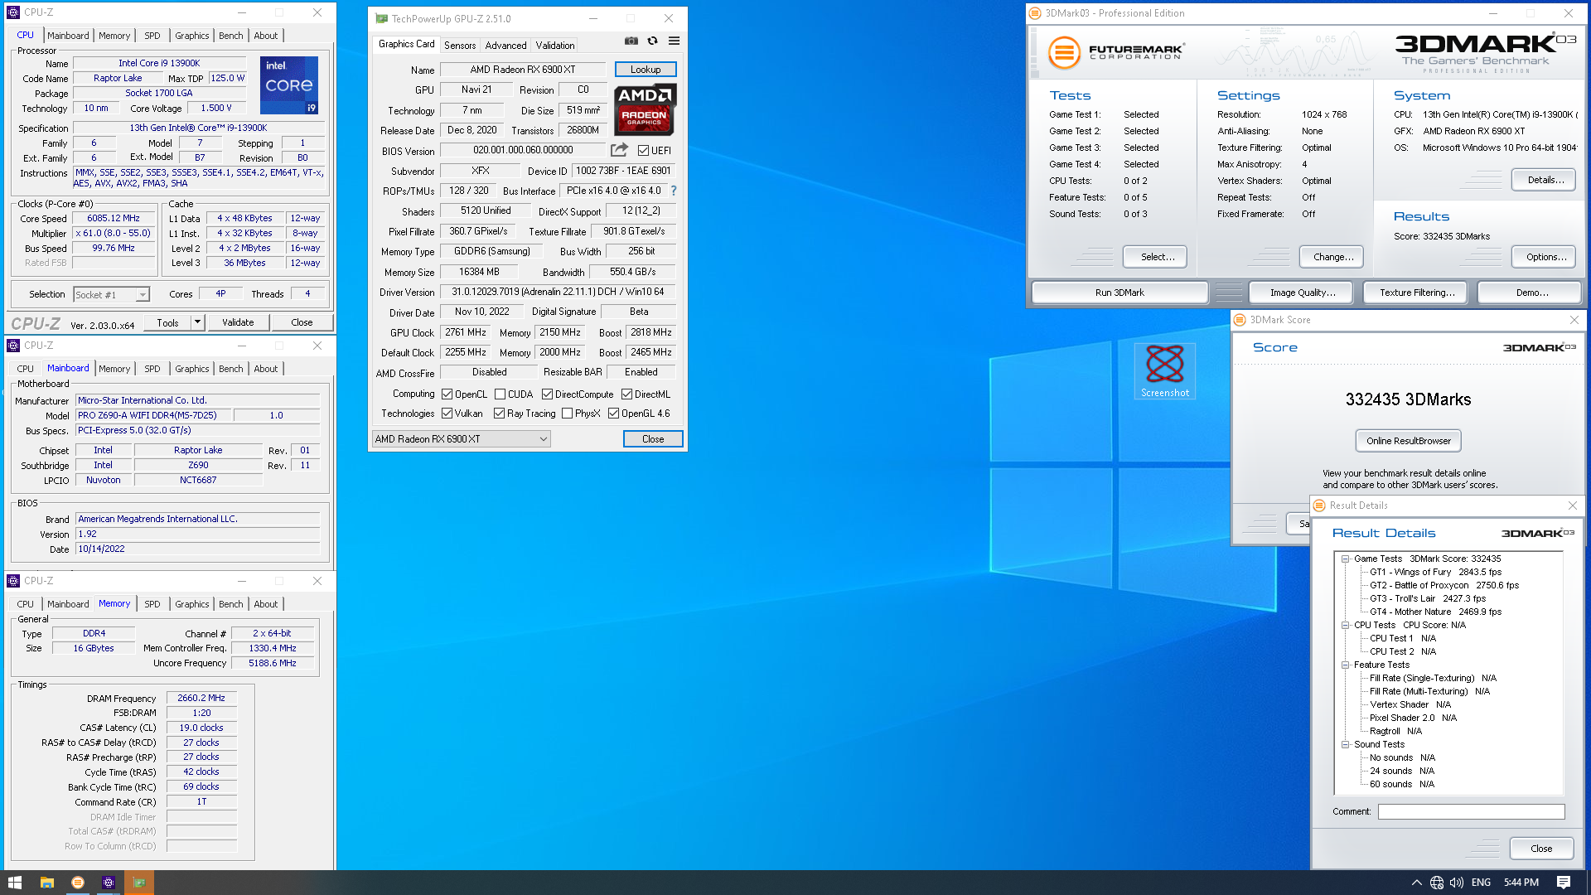Take a GPU-Z screenshot with camera icon
1591x895 pixels.
(631, 41)
